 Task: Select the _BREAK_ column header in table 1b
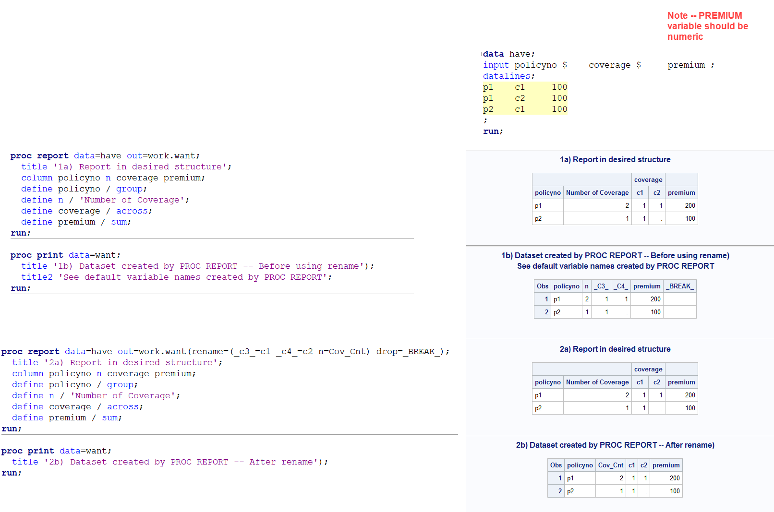pos(679,286)
